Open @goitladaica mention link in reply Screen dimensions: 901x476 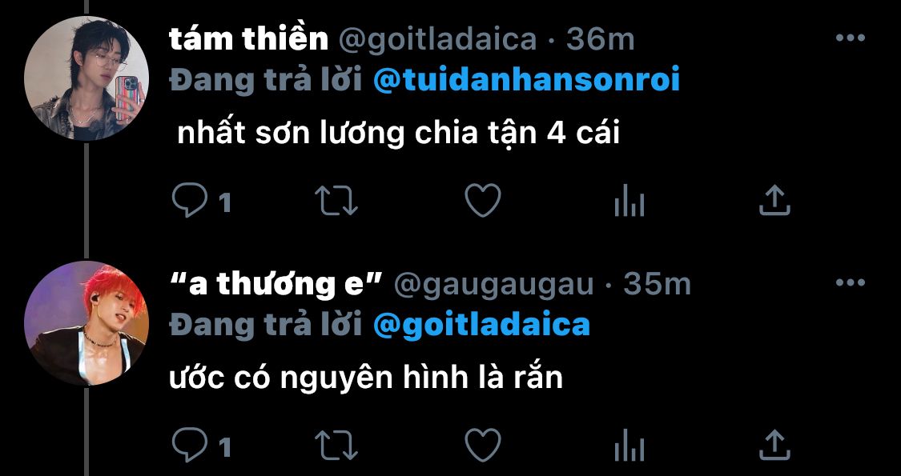point(481,325)
